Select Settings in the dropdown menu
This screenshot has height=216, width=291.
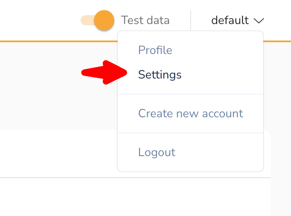[x=160, y=75]
